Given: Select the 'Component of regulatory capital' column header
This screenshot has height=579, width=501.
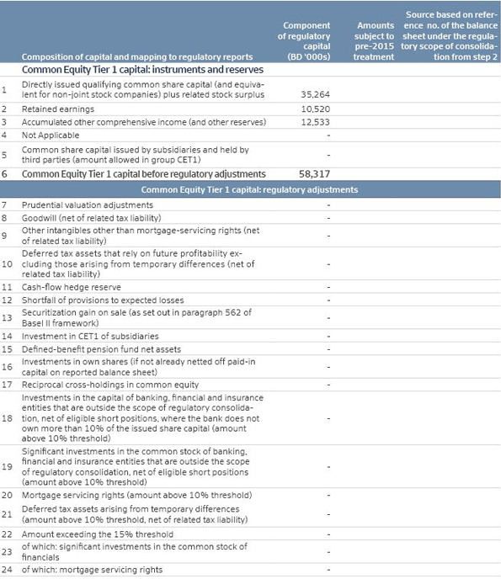Looking at the screenshot, I should point(304,41).
